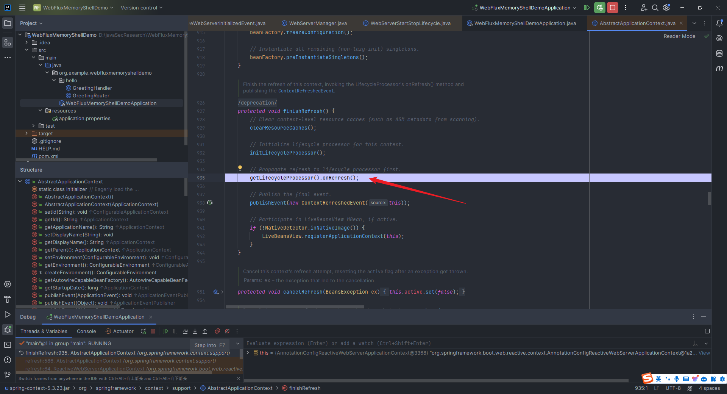Click the Project tree horizontal scrollbar
The height and width of the screenshot is (394, 727).
[x=86, y=160]
